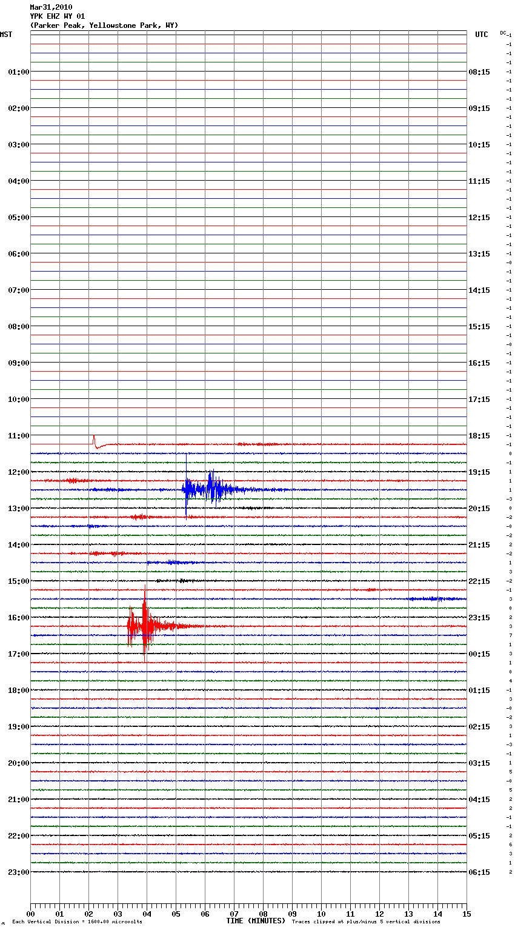Select the 07:00 MST time label
Viewport: 515px width, 930px height.
[x=19, y=290]
